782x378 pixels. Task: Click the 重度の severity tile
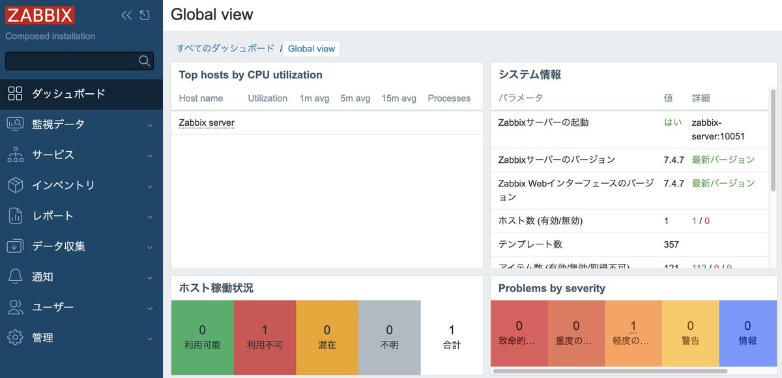(x=576, y=333)
